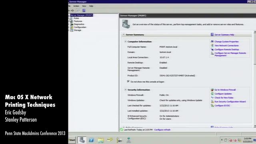Click Configure Remote Desktop link

tap(227, 50)
